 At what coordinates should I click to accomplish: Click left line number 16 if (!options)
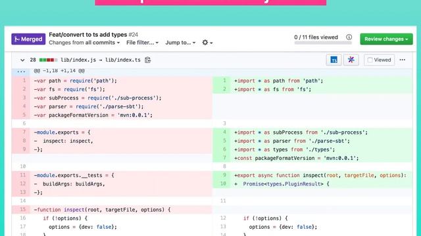pos(23,218)
